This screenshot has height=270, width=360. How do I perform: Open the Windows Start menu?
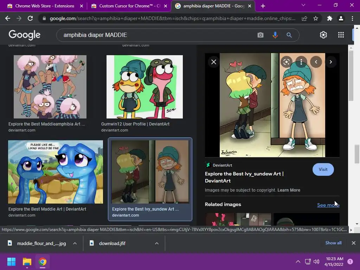pyautogui.click(x=12, y=262)
